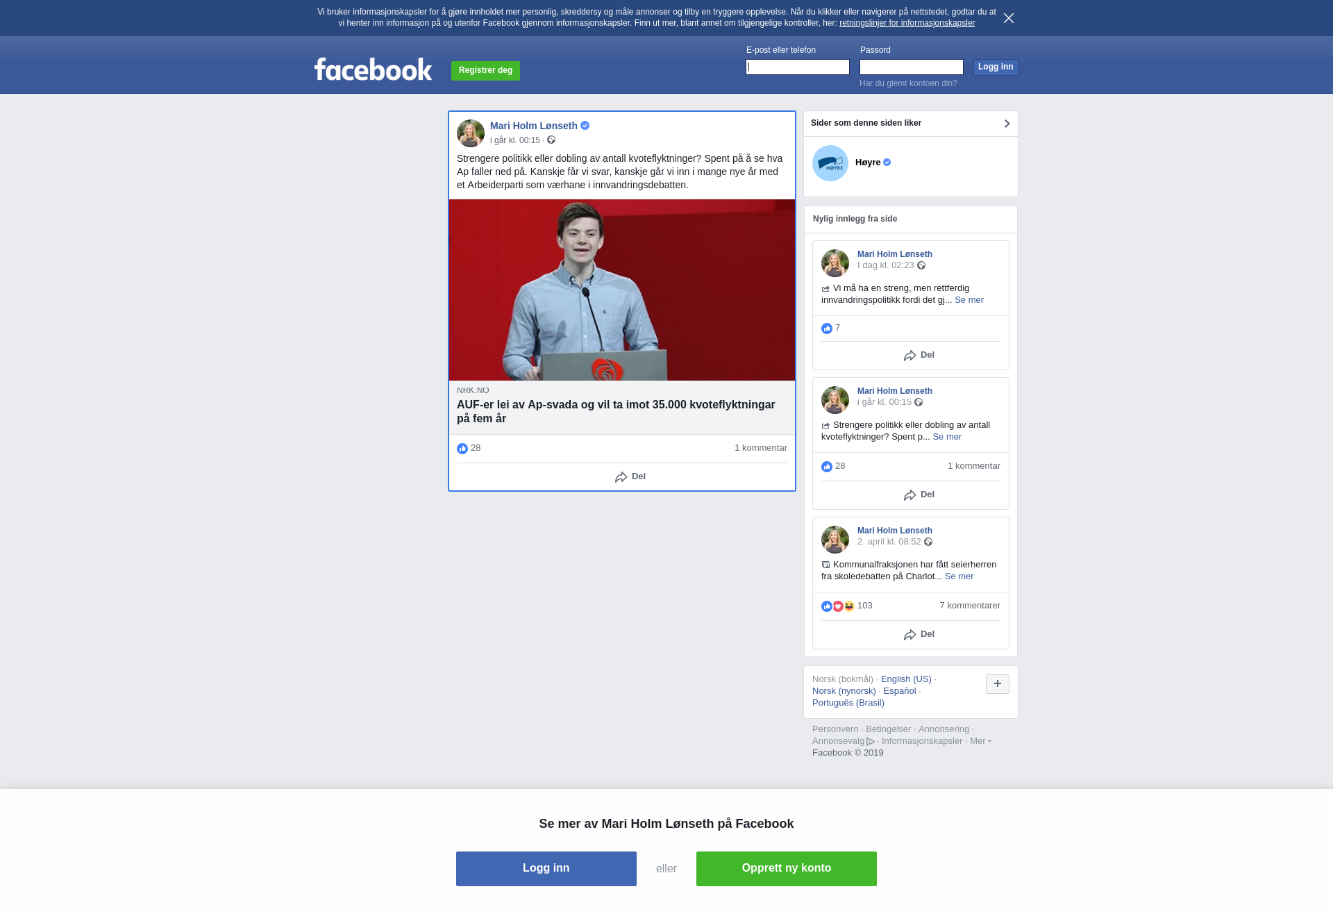Viewport: 1333px width, 914px height.
Task: Open the Annonsering footer link
Action: click(944, 729)
